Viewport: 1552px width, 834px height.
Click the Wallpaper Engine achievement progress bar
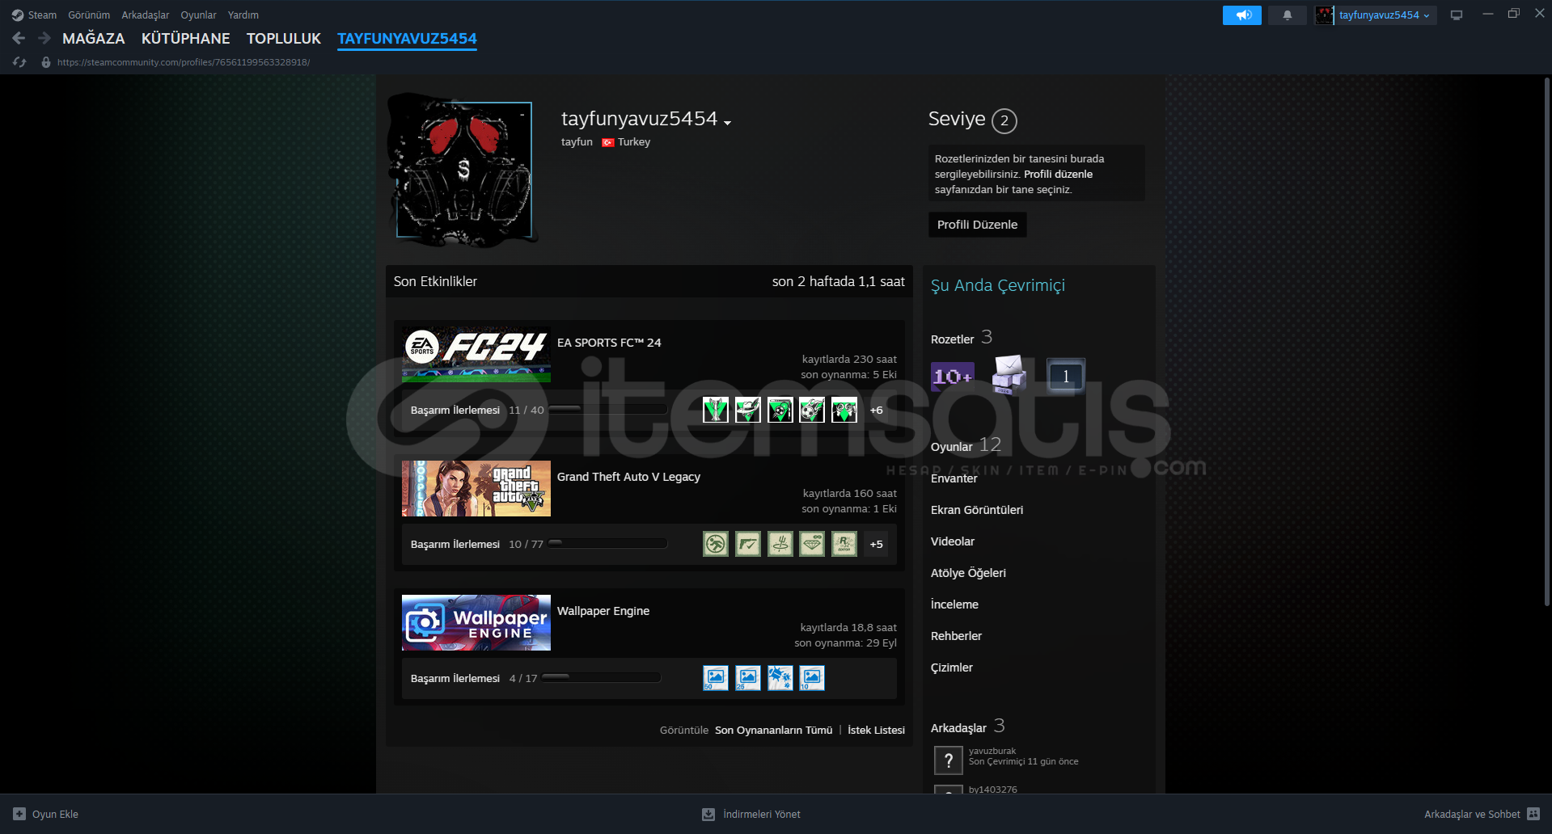[602, 678]
